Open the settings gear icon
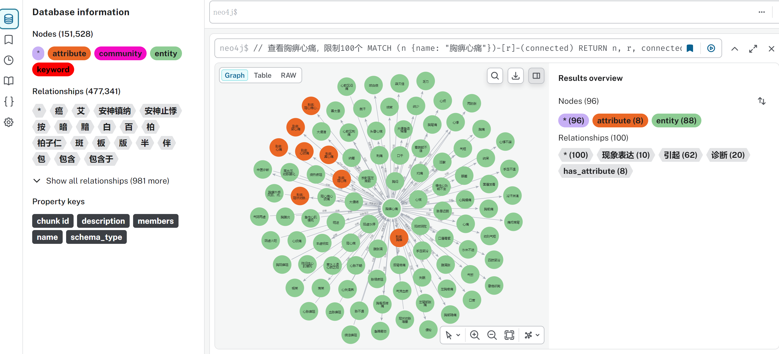The width and height of the screenshot is (779, 354). point(9,122)
